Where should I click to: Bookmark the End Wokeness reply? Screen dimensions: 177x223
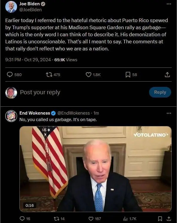[160, 219]
